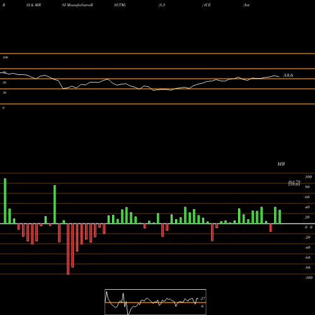Click the tallest green MR bar at far left
This screenshot has height=315, width=315.
(5, 201)
